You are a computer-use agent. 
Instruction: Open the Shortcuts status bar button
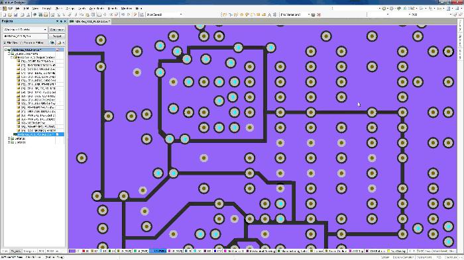pyautogui.click(x=451, y=257)
